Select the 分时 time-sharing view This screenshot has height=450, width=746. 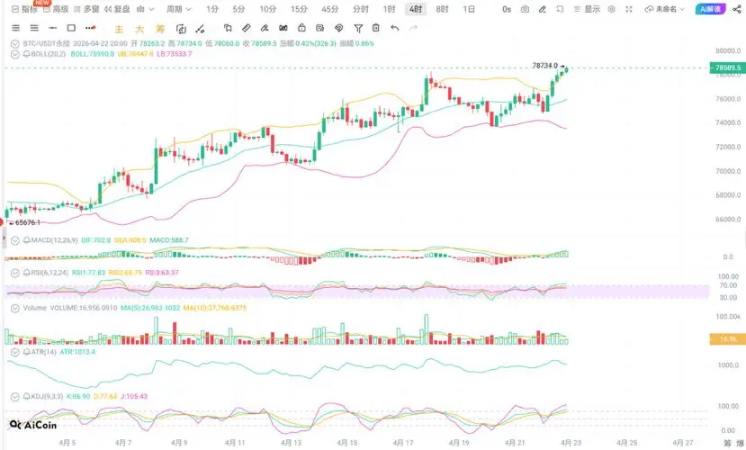[361, 9]
